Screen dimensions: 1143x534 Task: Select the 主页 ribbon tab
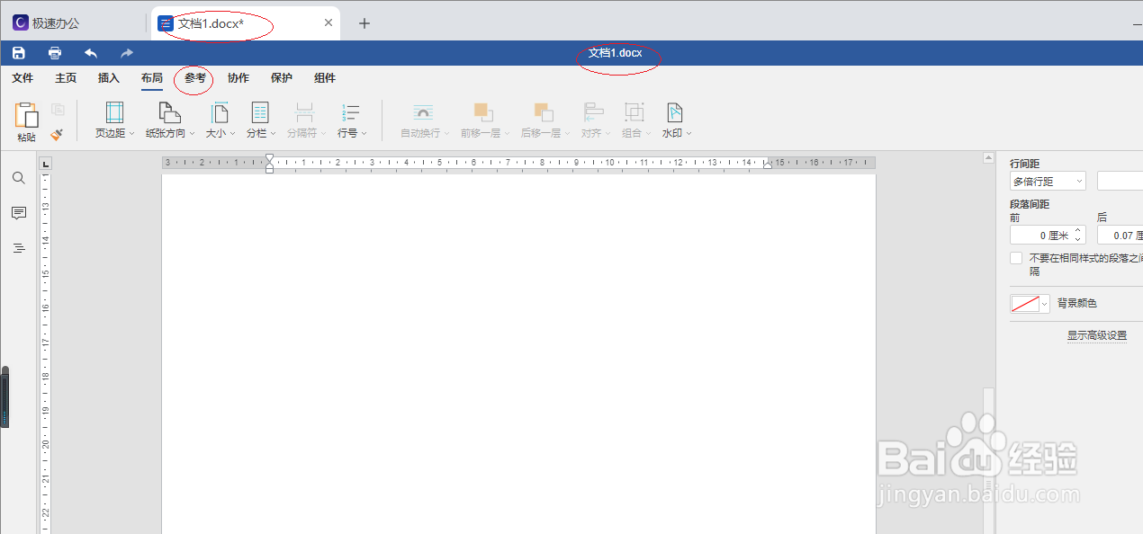tap(66, 78)
